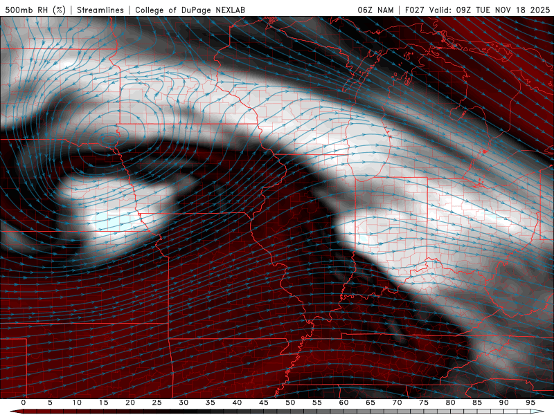Click the colorbar label "45"
The height and width of the screenshot is (415, 554).
point(264,403)
